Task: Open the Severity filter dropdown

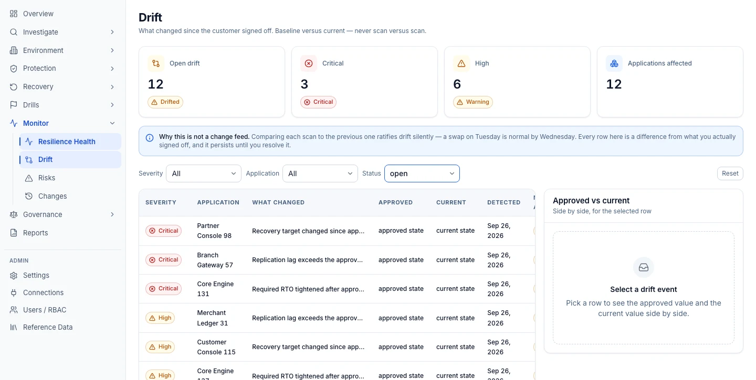Action: coord(204,173)
